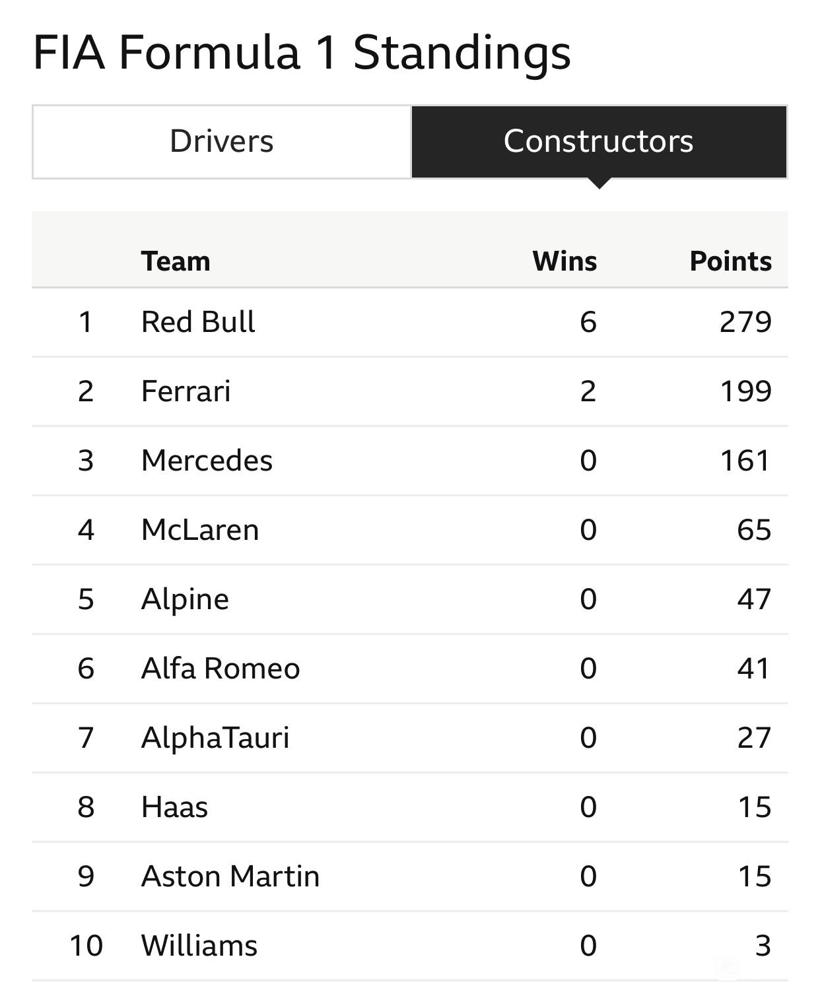Select the Constructors tab
820x990 pixels.
coord(599,141)
